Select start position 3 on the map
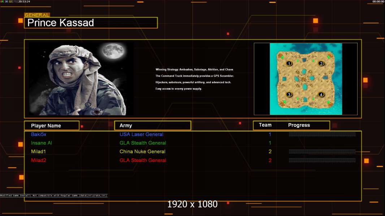 tap(289, 94)
